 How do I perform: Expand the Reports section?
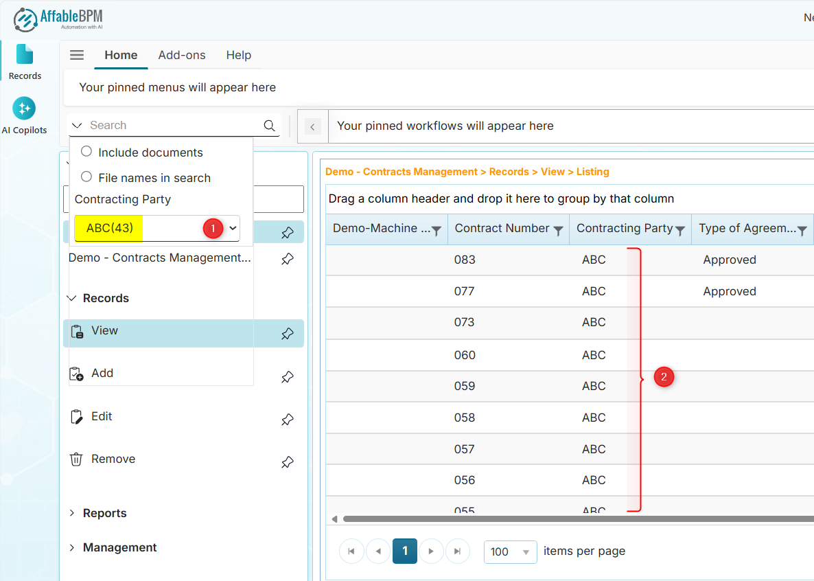coord(104,513)
